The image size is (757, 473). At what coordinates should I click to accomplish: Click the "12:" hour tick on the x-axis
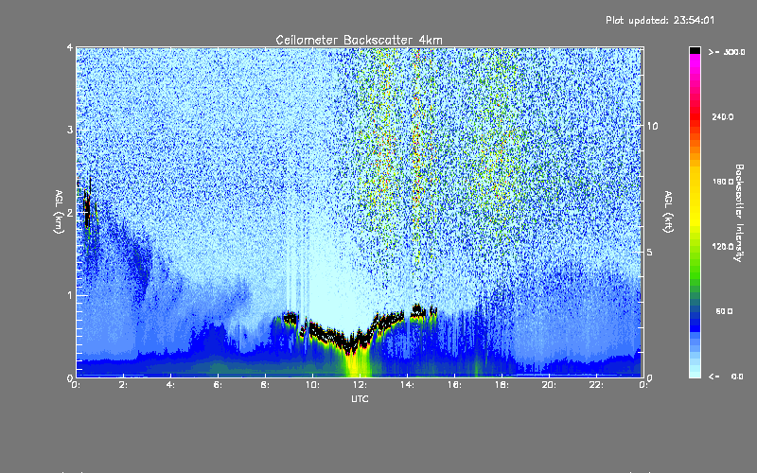pos(360,385)
